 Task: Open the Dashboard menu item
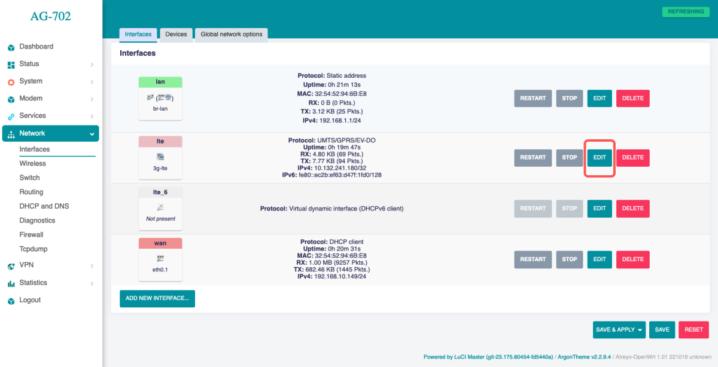pos(36,47)
